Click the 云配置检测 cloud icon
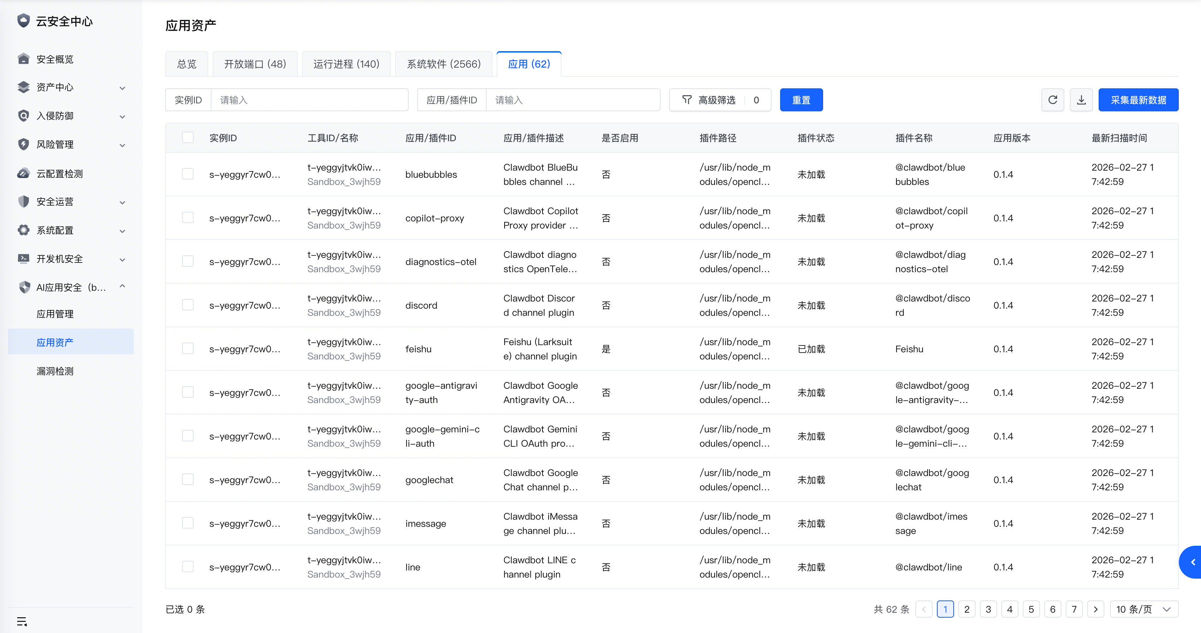1201x633 pixels. pyautogui.click(x=23, y=173)
